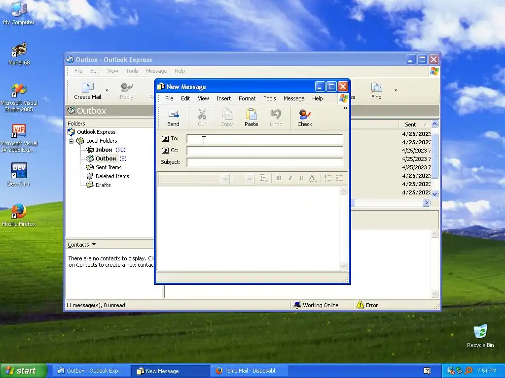Select the Sent Items folder

pyautogui.click(x=108, y=167)
